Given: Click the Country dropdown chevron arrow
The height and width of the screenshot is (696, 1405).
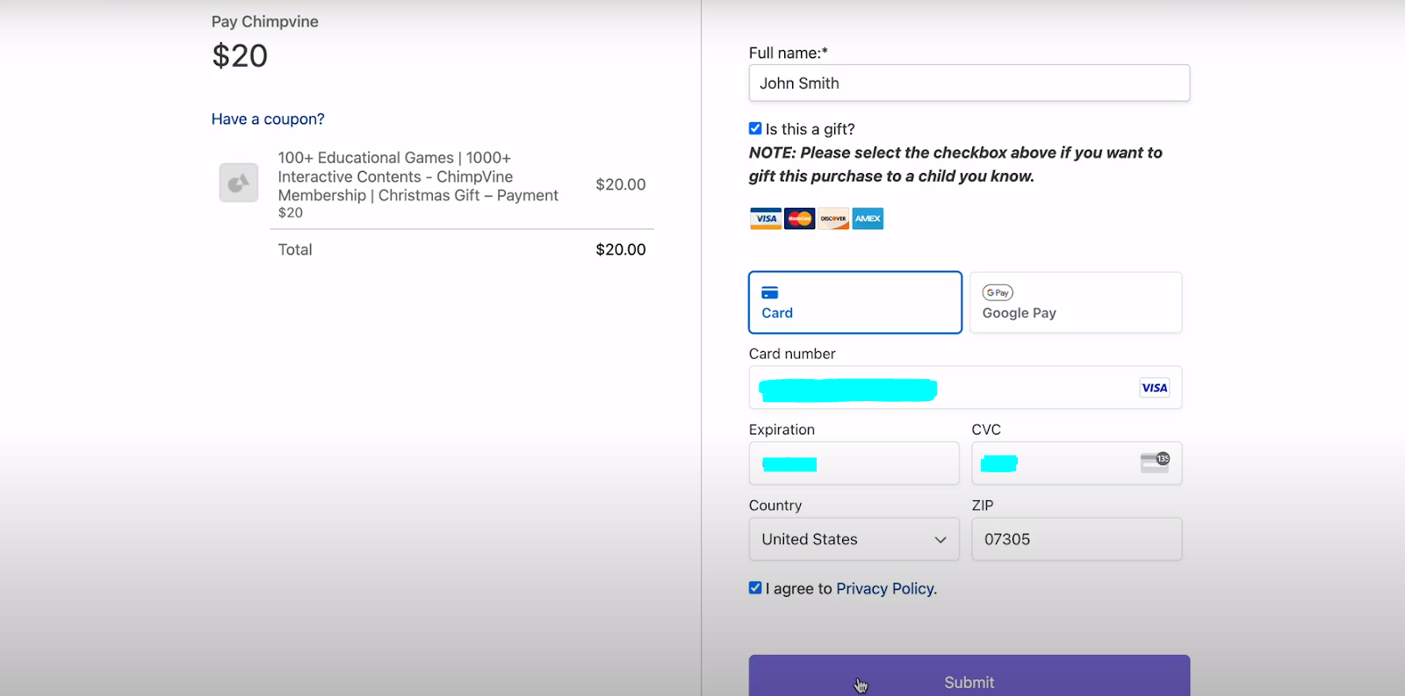Looking at the screenshot, I should (x=940, y=540).
